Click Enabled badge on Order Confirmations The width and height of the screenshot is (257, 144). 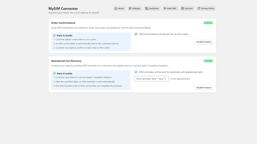(x=208, y=23)
